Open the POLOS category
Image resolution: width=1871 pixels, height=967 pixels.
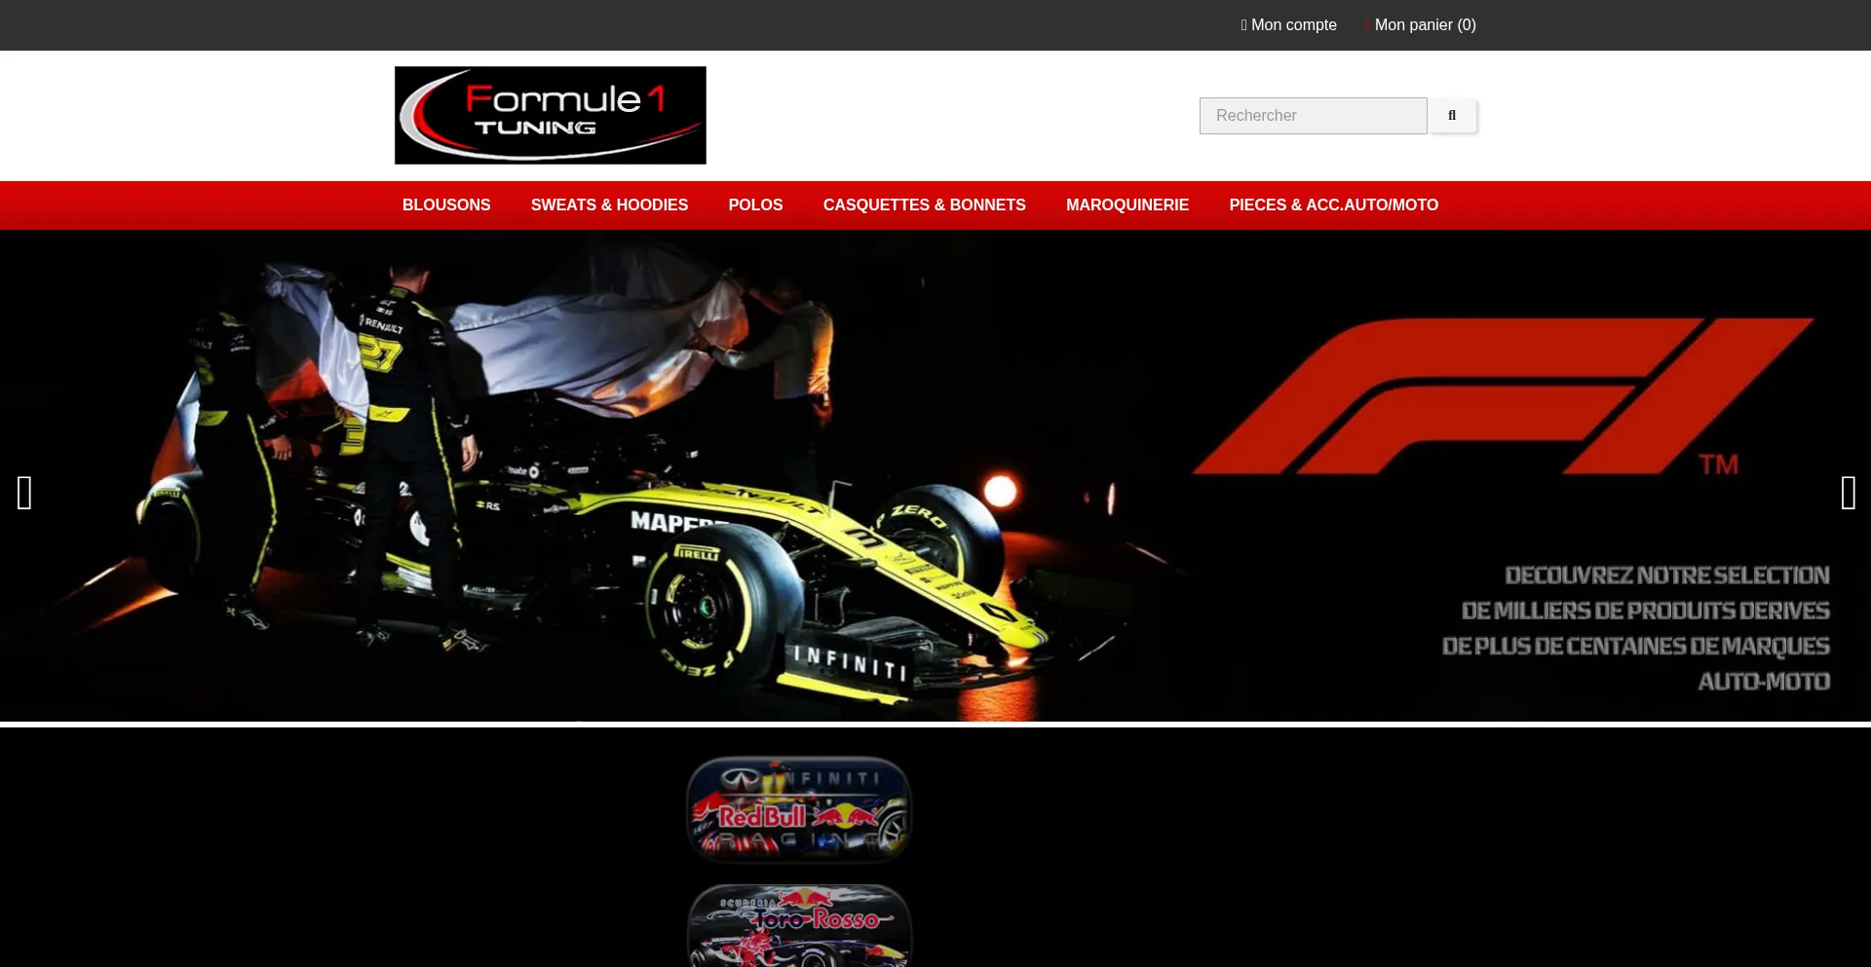coord(755,205)
